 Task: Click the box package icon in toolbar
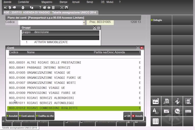49,8
